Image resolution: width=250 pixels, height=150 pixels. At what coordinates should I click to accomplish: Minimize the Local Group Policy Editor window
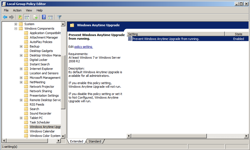click(237, 4)
